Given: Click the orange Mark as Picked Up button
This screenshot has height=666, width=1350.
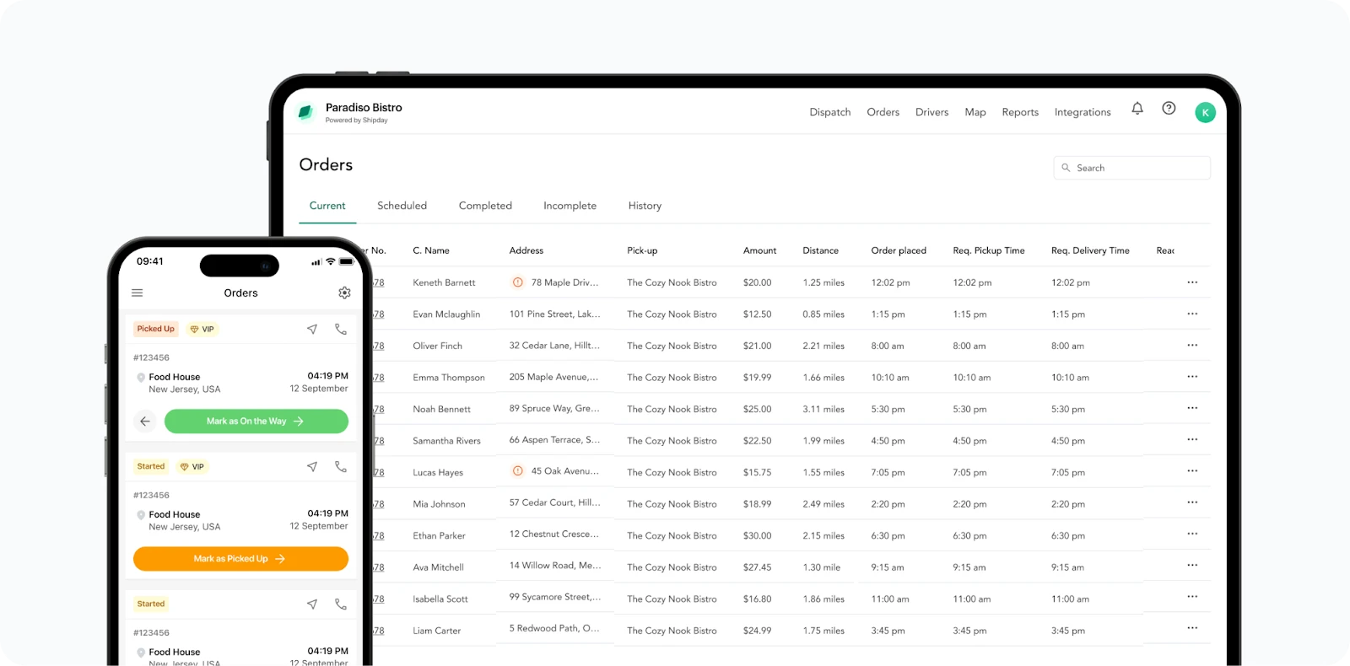Looking at the screenshot, I should (x=240, y=559).
